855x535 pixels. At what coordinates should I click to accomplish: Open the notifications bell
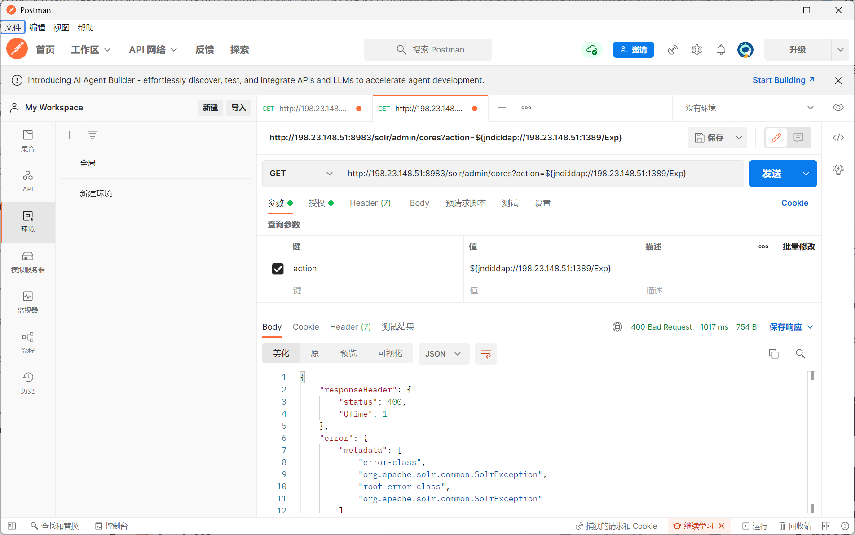tap(721, 50)
